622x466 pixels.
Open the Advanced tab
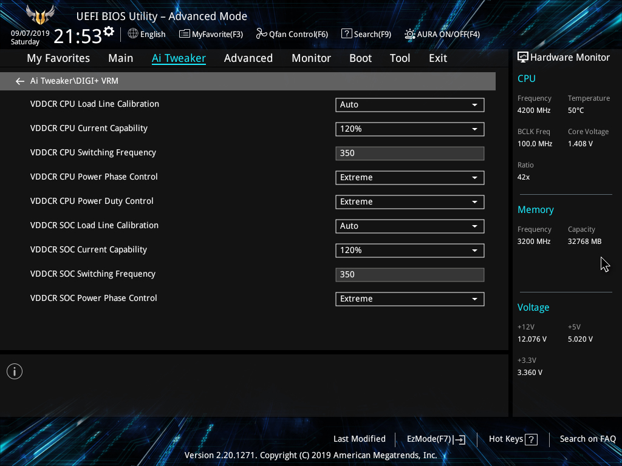click(248, 58)
